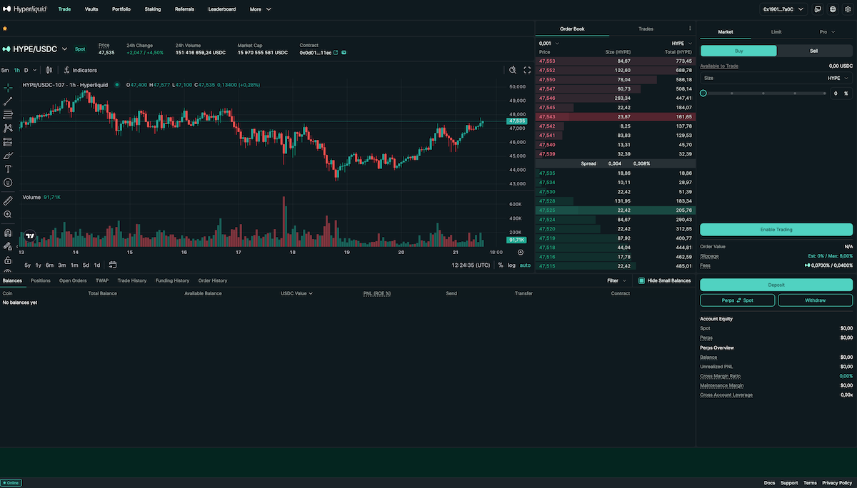
Task: Open the Vaults page
Action: coord(91,9)
